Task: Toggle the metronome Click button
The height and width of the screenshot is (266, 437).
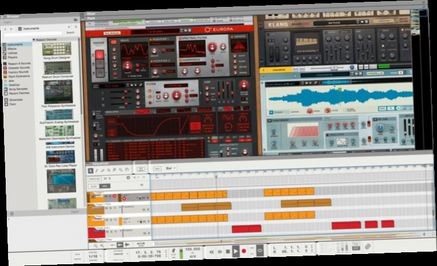Action: [174, 252]
